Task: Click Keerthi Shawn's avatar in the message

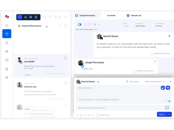Action: [x=100, y=37]
